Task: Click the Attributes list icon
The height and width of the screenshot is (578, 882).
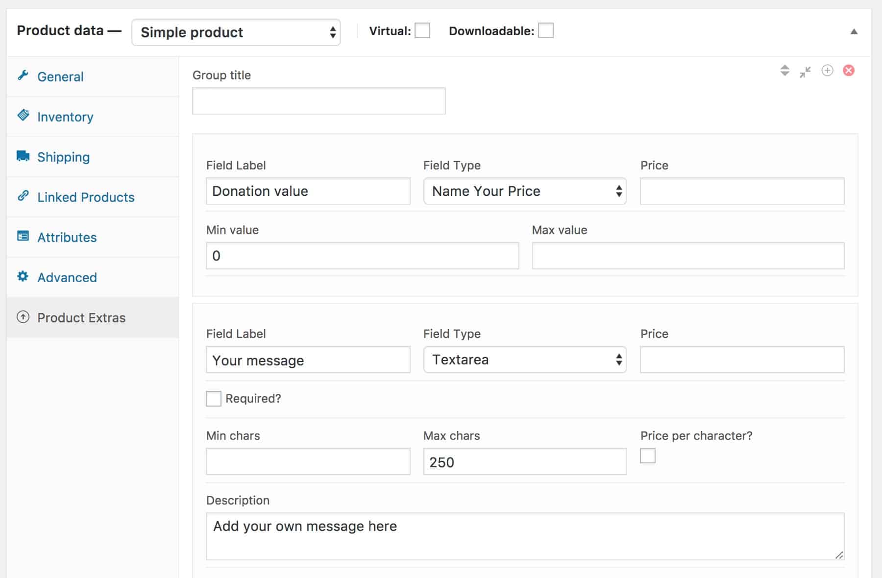Action: 23,236
